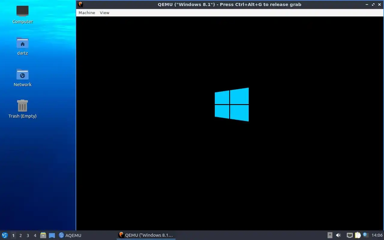
Task: Open the Machine menu in QEMU
Action: [87, 13]
